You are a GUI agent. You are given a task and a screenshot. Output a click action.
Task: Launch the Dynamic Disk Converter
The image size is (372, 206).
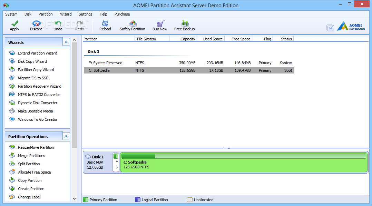38,103
